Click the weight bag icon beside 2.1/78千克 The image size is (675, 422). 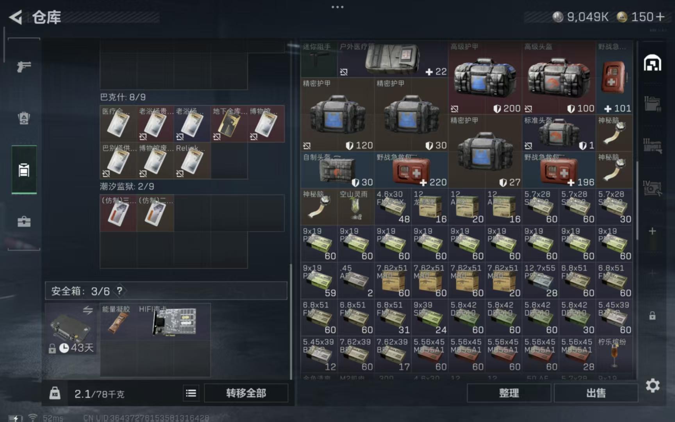[55, 393]
